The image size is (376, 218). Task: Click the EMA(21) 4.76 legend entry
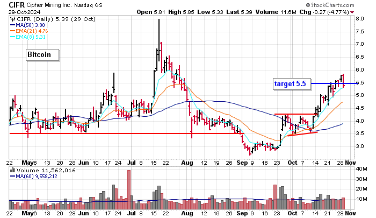point(32,31)
